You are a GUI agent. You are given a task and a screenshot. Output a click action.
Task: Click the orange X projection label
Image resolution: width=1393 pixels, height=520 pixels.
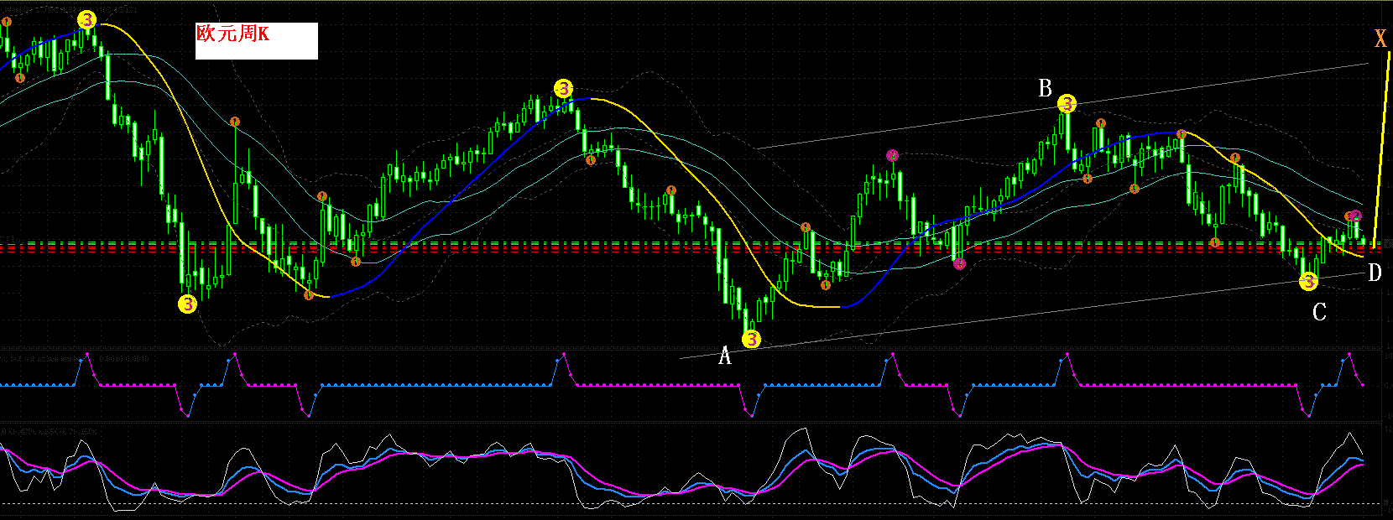pyautogui.click(x=1380, y=39)
